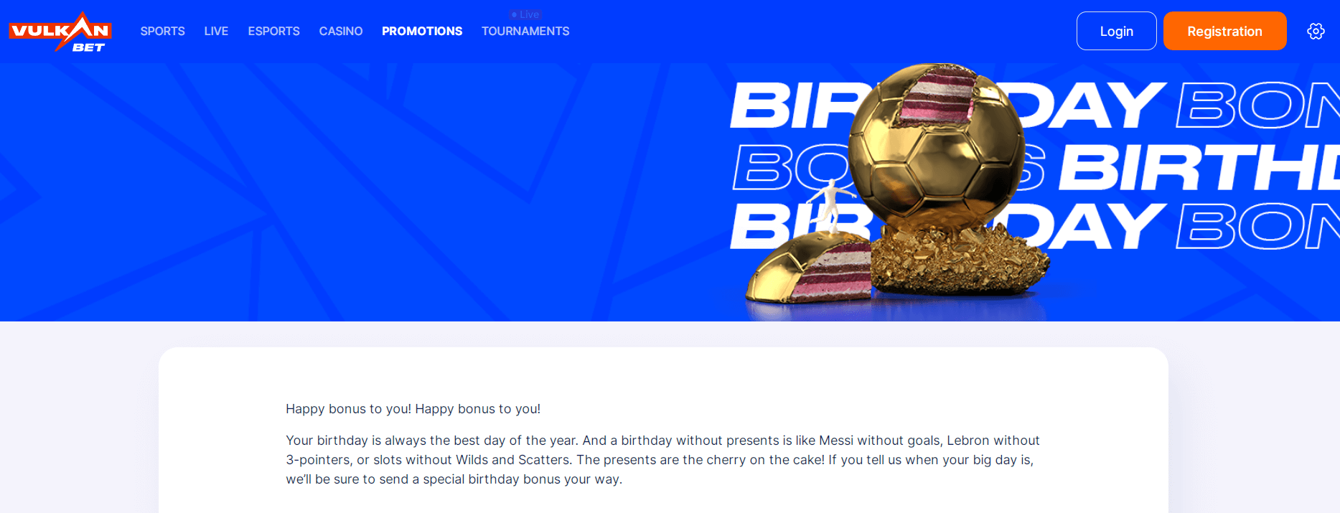Open the Sports section
This screenshot has height=513, width=1340.
(x=162, y=32)
